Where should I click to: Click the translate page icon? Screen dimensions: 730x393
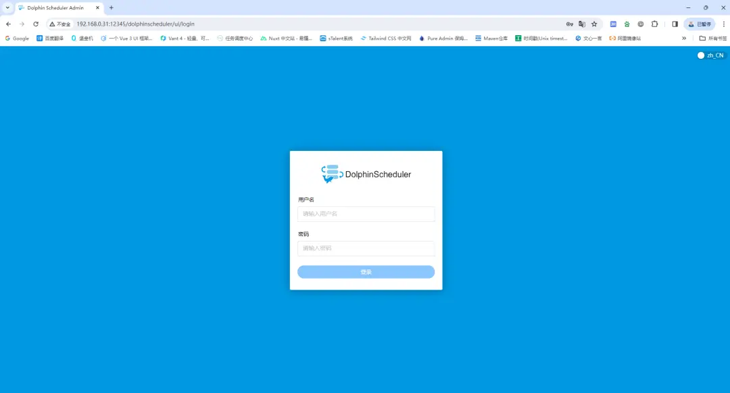coord(582,24)
